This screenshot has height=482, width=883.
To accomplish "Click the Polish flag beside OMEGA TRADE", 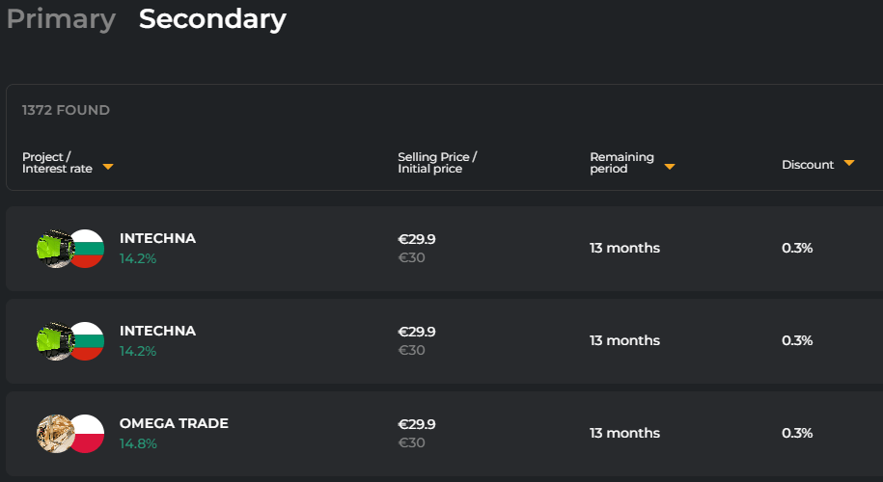I will 87,433.
